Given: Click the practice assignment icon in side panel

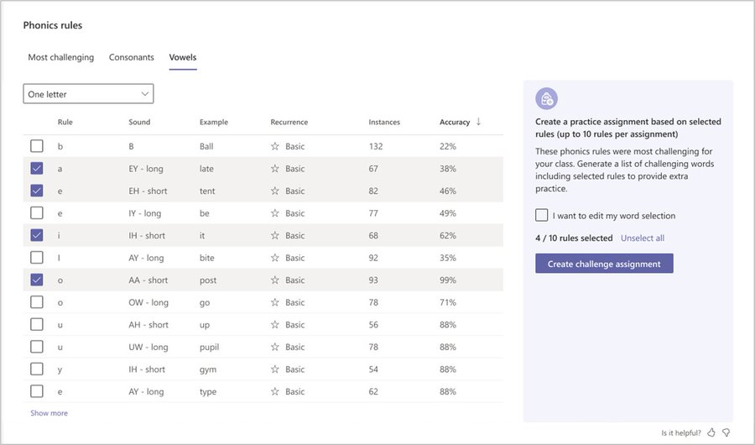Looking at the screenshot, I should point(546,99).
